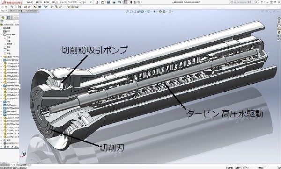Click the FeatureManager design tree tab icon
The image size is (281, 169).
click(x=3, y=18)
